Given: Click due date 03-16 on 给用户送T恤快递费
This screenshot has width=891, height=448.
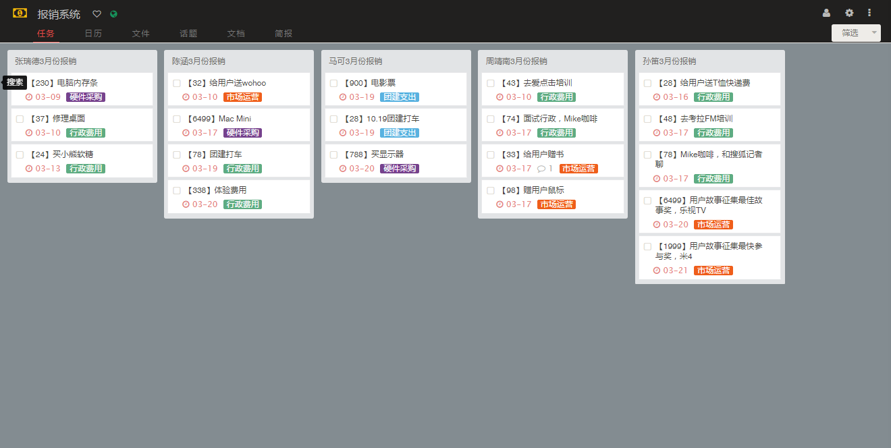Looking at the screenshot, I should click(x=676, y=97).
